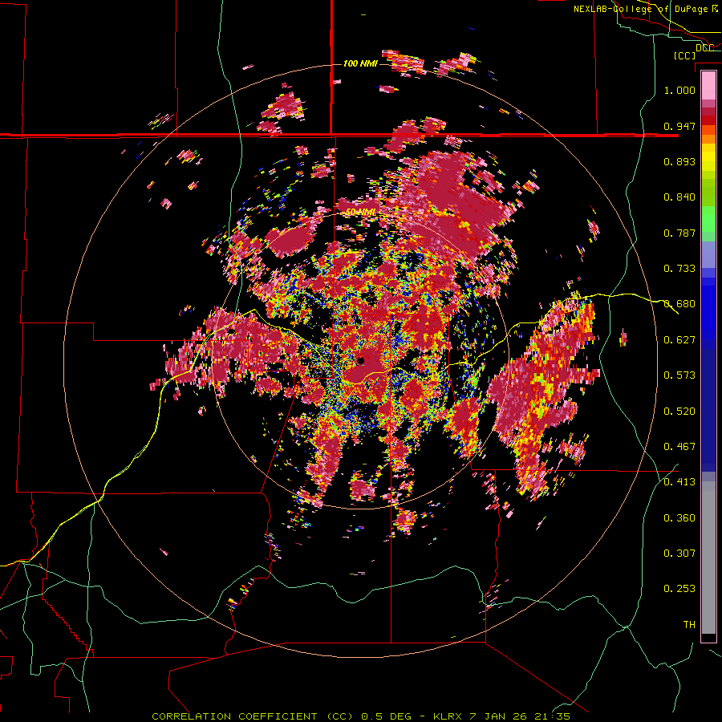Click the 0.467 scale value
The image size is (722, 722).
[x=679, y=447]
